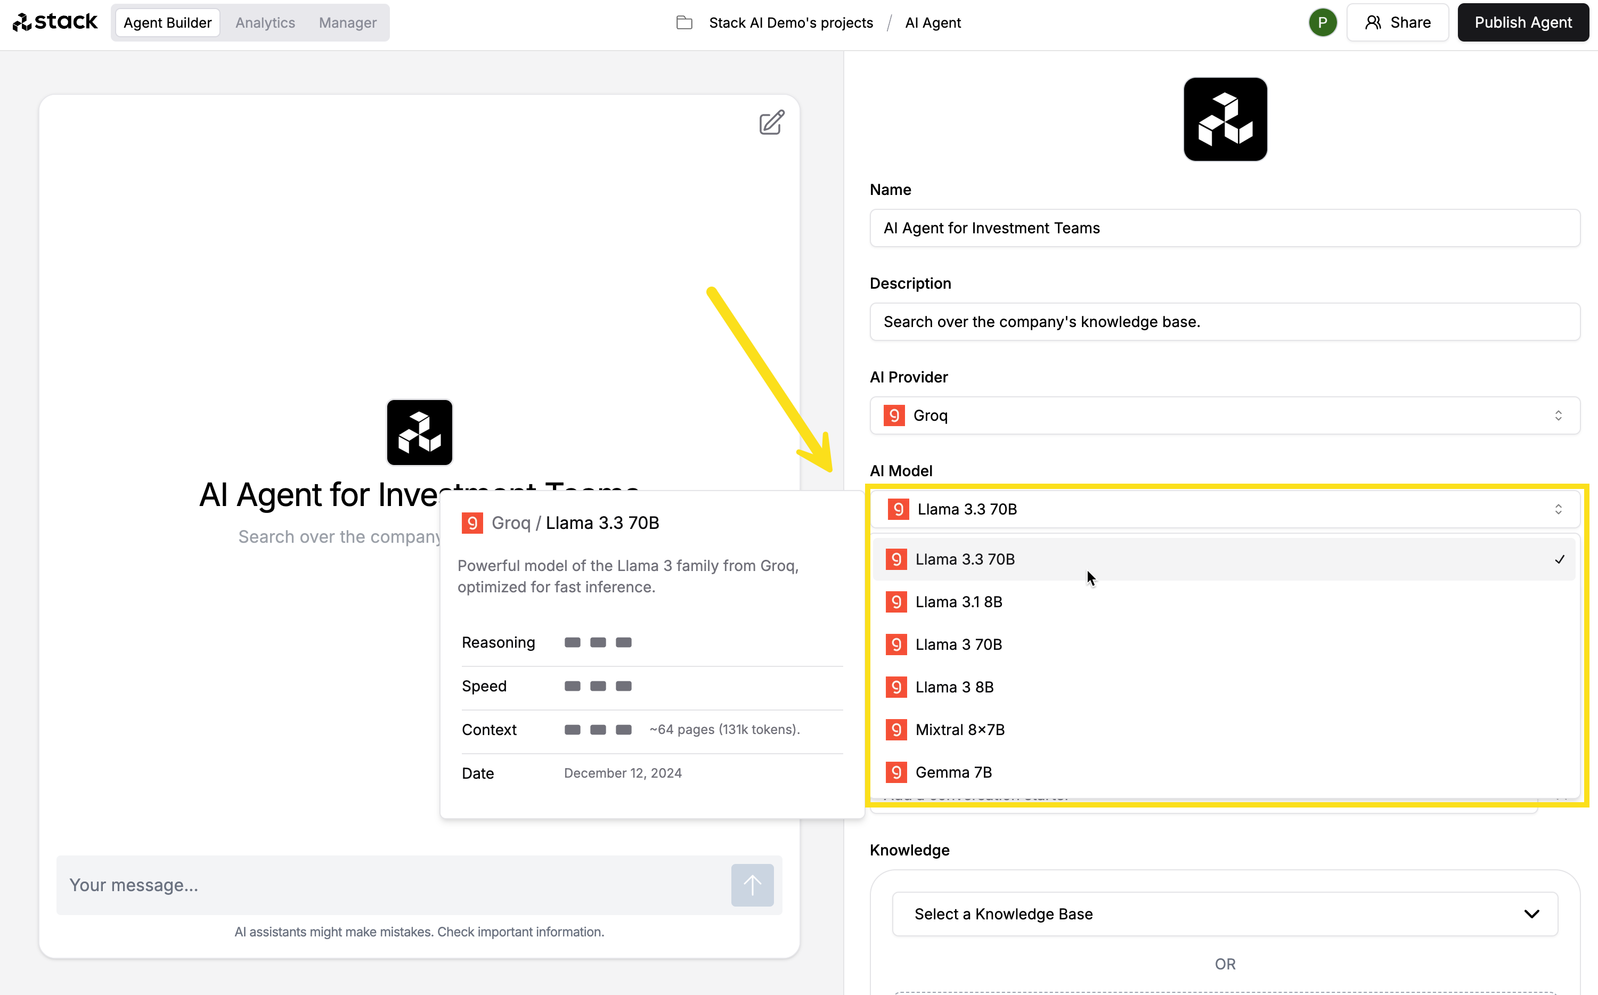
Task: Click the Groq icon next to Llama 3 70B
Action: point(896,645)
